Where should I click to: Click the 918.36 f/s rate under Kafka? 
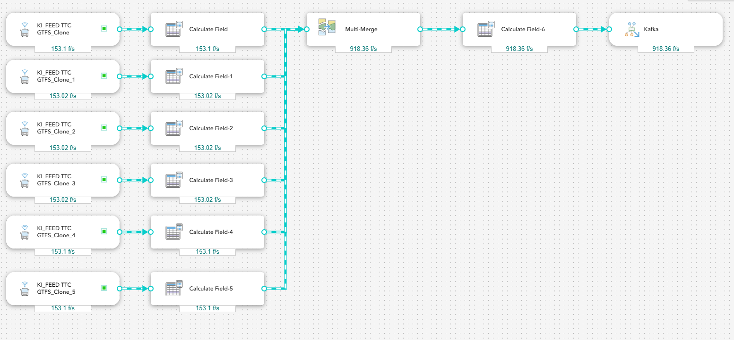point(666,49)
